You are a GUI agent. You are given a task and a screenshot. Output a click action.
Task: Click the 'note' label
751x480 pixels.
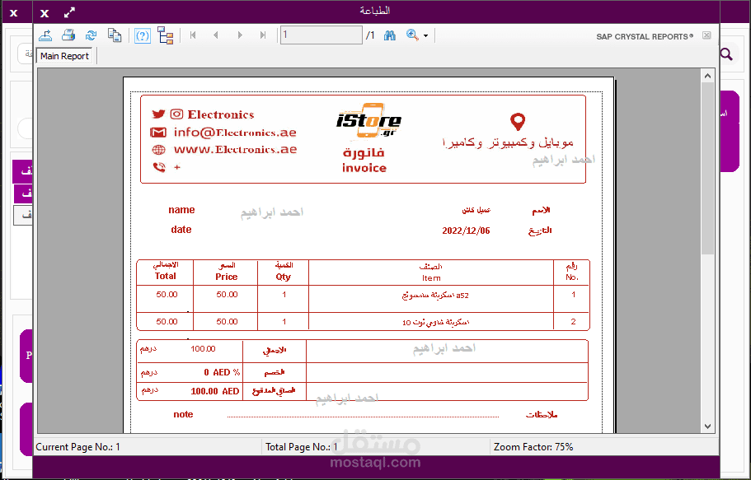click(x=183, y=414)
